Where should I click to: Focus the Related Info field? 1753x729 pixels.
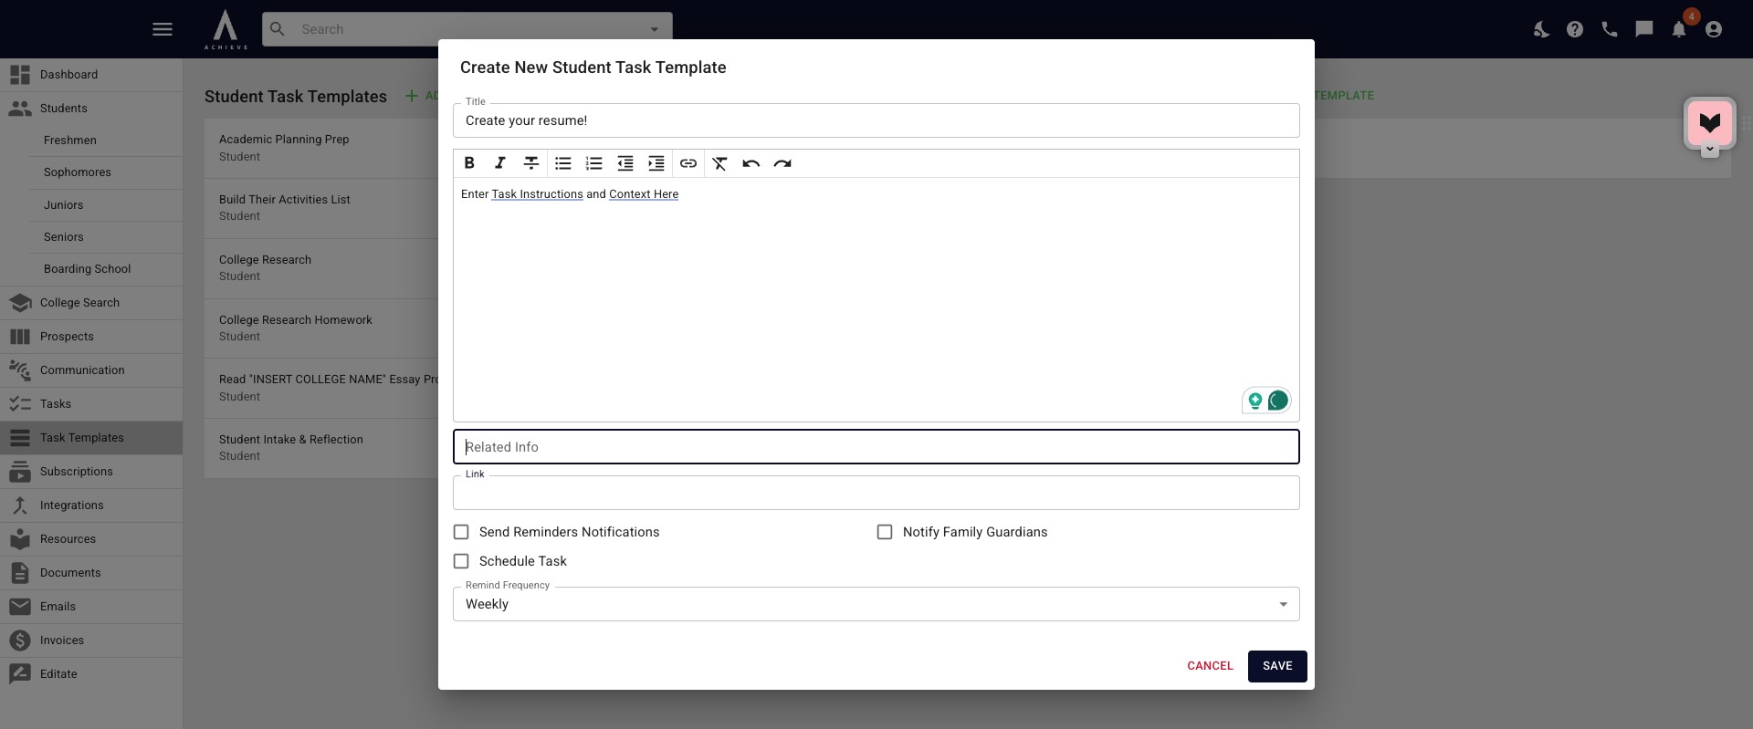[876, 447]
